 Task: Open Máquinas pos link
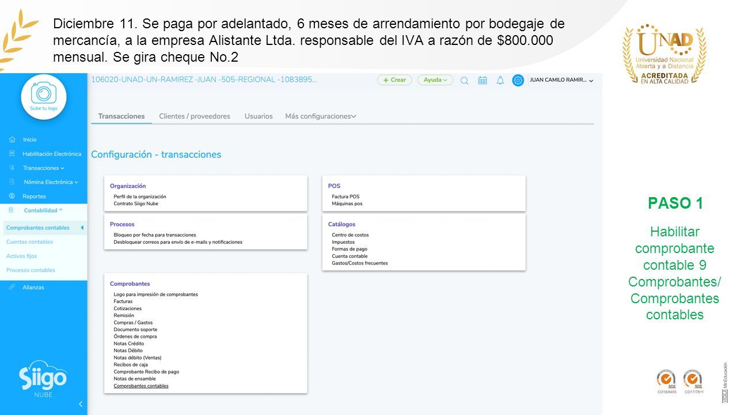(347, 203)
